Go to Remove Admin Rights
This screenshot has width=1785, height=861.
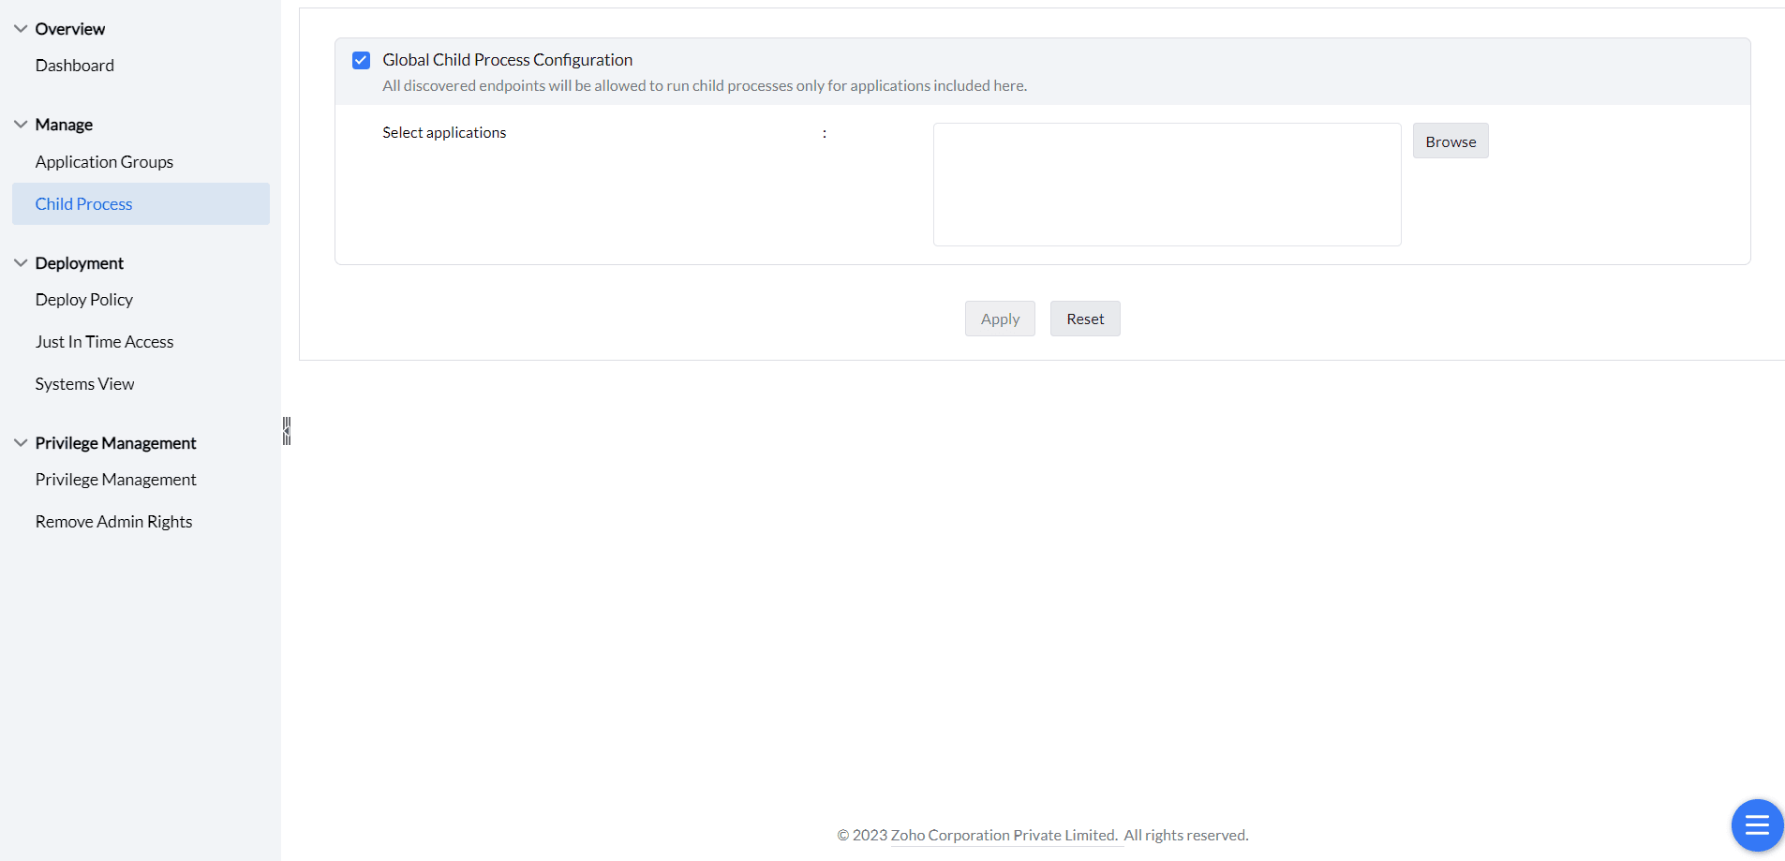(x=113, y=522)
